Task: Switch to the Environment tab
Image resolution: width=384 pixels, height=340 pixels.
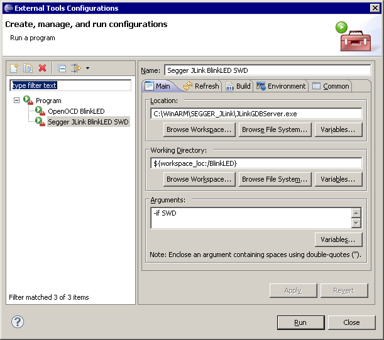Action: click(281, 86)
